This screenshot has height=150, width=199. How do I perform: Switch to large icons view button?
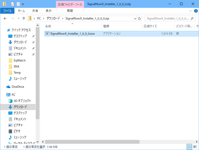tap(195, 147)
